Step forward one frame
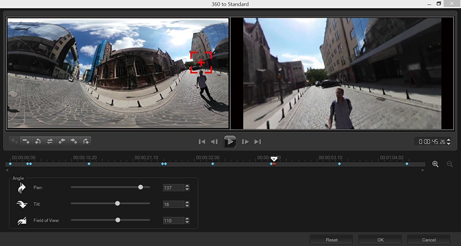 click(245, 141)
